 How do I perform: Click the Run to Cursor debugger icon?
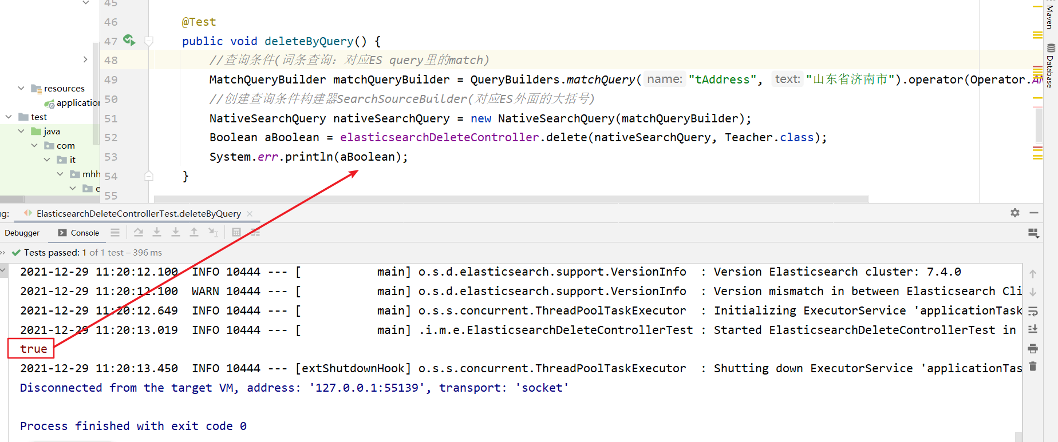(214, 232)
